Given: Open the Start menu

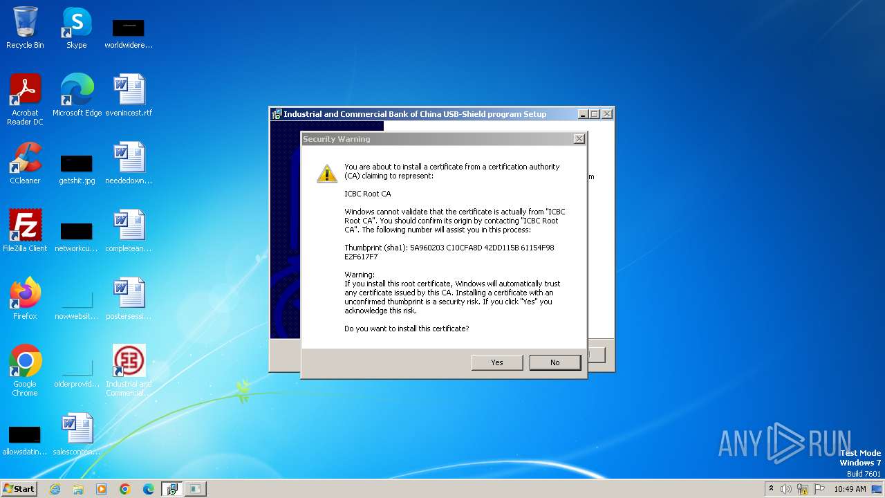Looking at the screenshot, I should pos(19,488).
